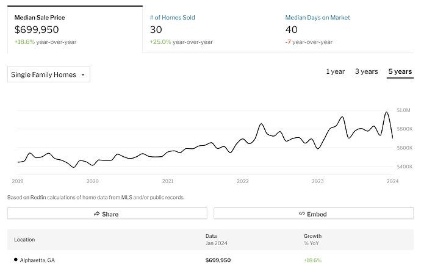This screenshot has width=421, height=269.
Task: Click the Single Family Homes dropdown arrow
Action: tap(83, 75)
